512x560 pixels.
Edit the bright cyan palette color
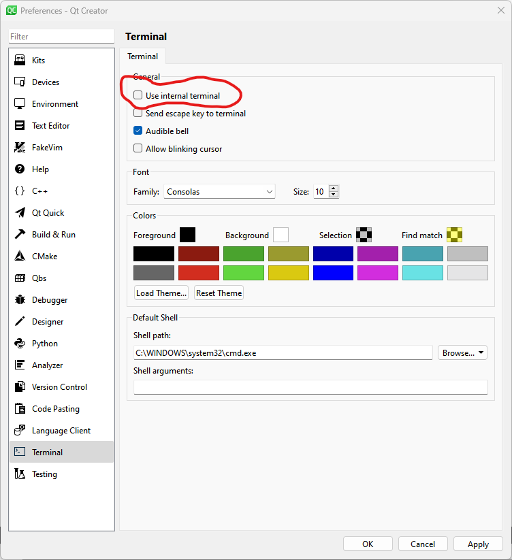(x=423, y=272)
